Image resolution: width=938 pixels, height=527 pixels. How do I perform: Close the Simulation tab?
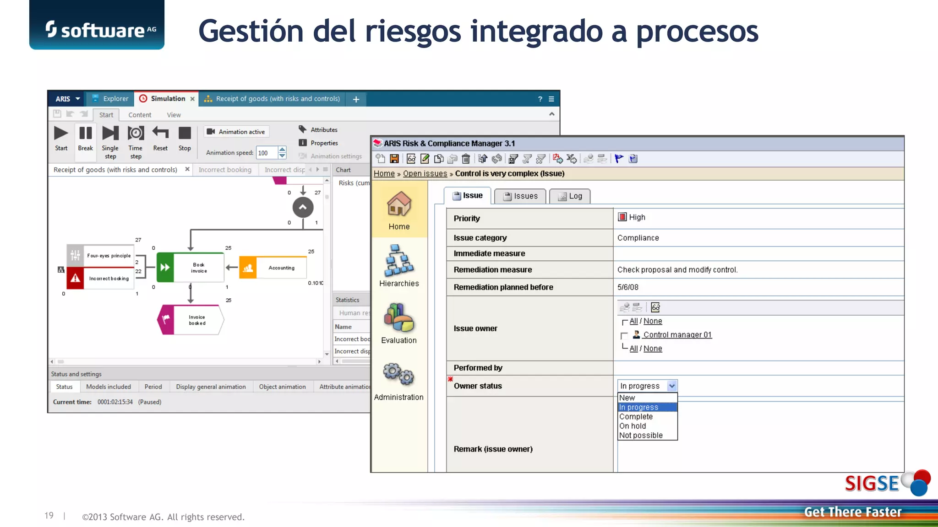[192, 99]
